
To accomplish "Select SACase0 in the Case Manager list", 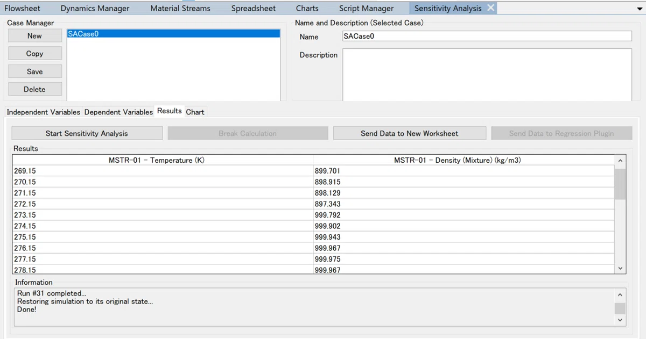I will [x=174, y=34].
